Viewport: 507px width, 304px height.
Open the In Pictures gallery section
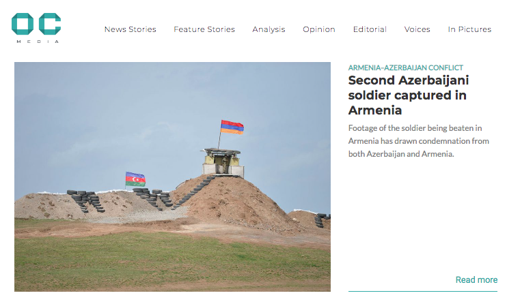(469, 29)
